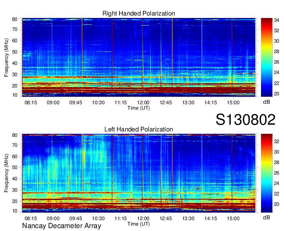
Task: Click the 20 value on Left Handed color bar
Action: [276, 204]
